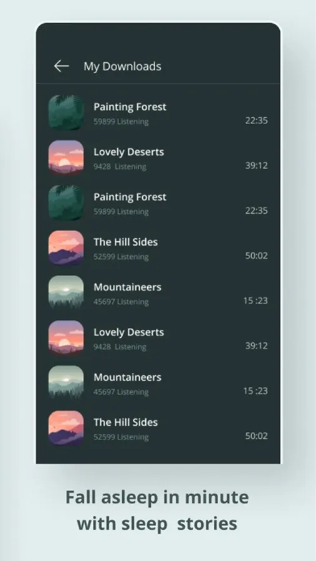Select the first Painting Forest title

coord(130,107)
